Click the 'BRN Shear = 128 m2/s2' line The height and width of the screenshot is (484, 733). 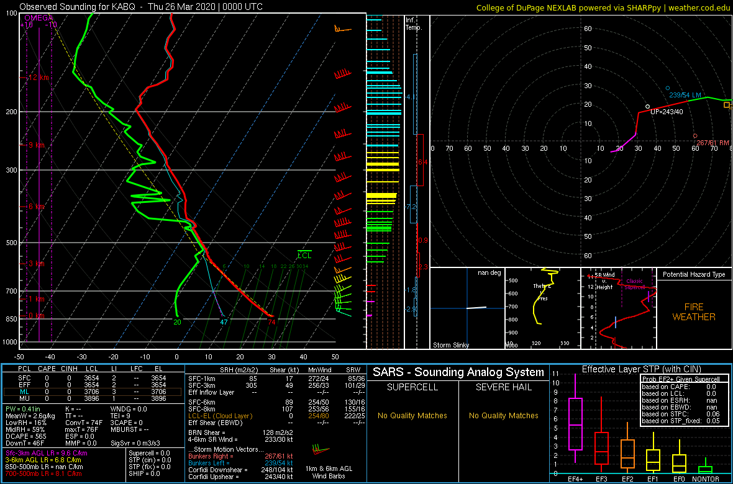(x=240, y=432)
